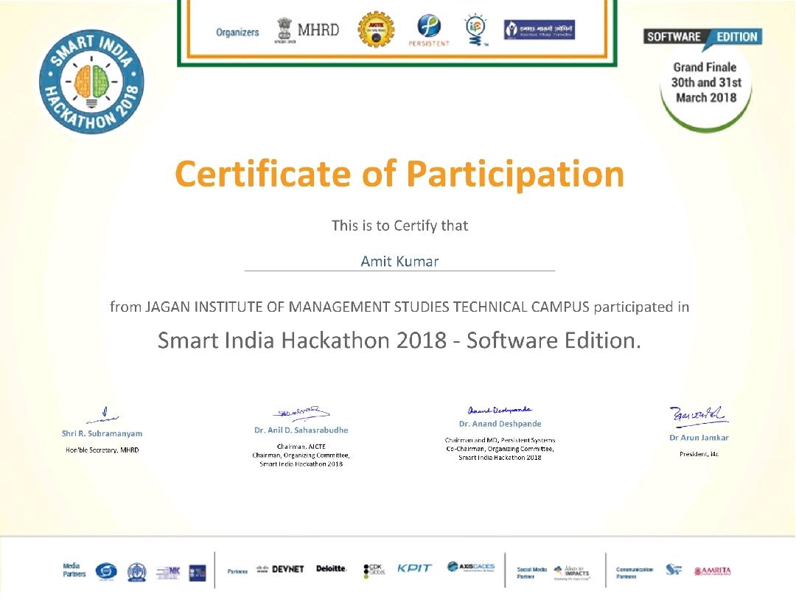Click the Ideas to Impacts logo
Image resolution: width=796 pixels, height=611 pixels.
pos(572,572)
